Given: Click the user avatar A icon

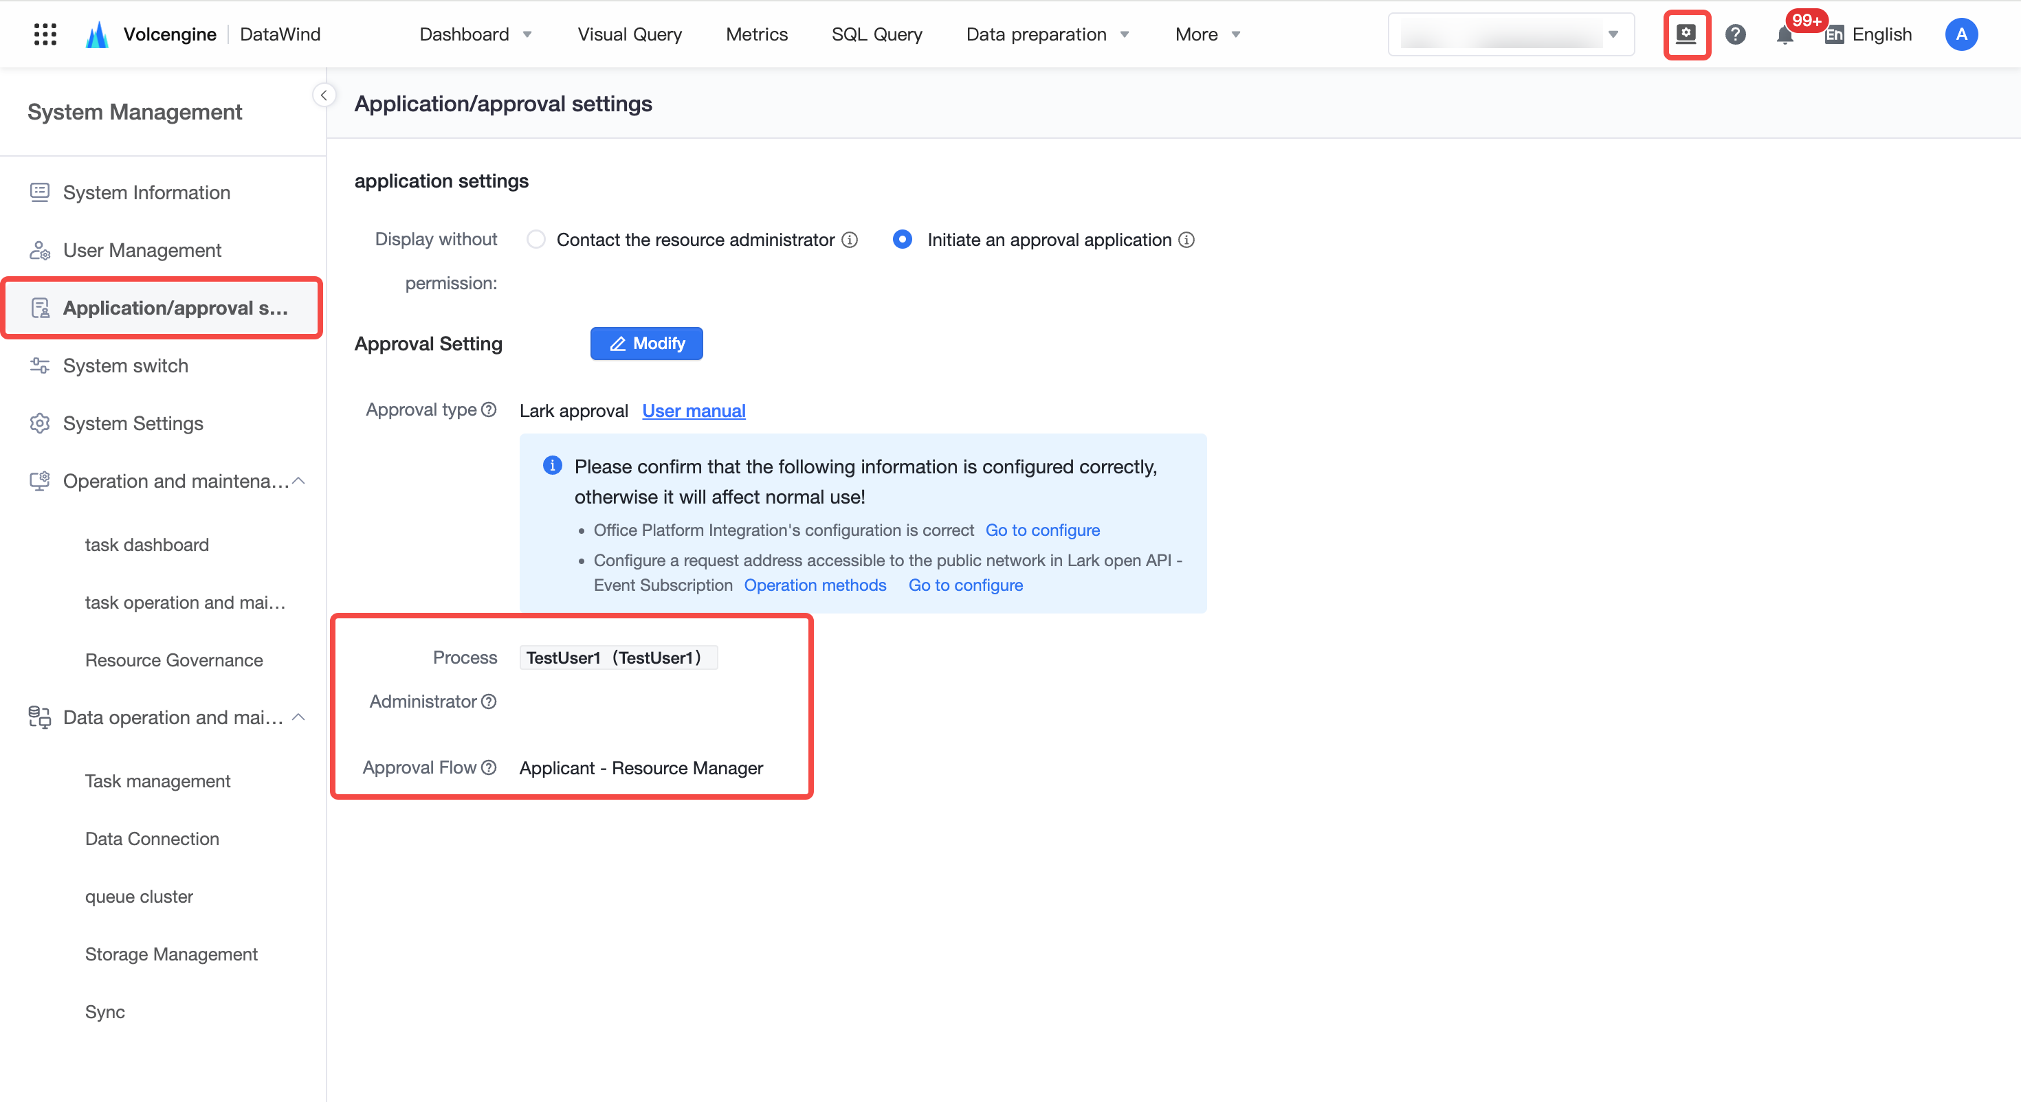Looking at the screenshot, I should tap(1961, 34).
